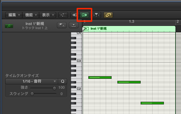Open the 表示 menu

(x=48, y=15)
